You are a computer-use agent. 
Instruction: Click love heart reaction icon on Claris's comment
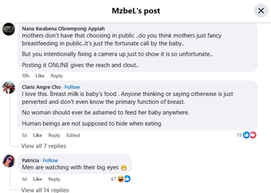click(253, 135)
